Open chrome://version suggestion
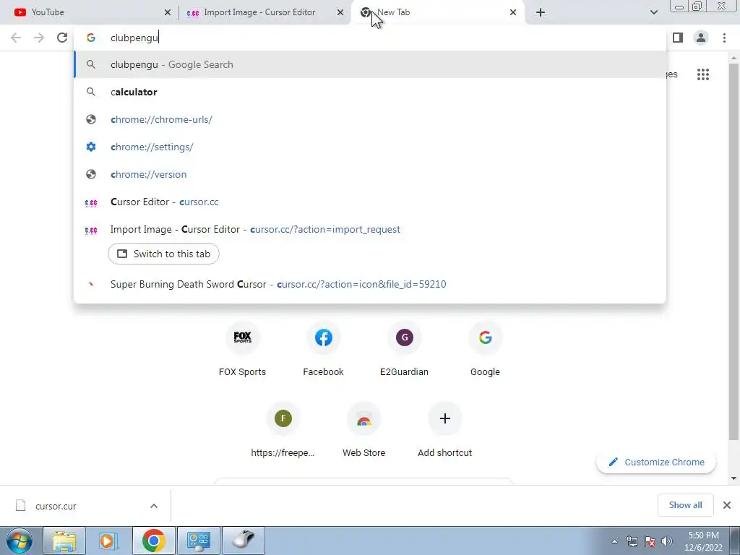This screenshot has width=740, height=555. click(x=370, y=174)
